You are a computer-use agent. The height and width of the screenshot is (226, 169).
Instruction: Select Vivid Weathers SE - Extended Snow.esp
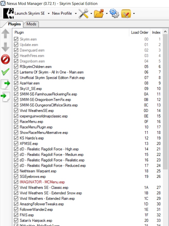87,193
